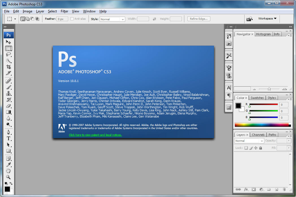The image size is (296, 197).
Task: Select the Crop tool
Action: click(x=8, y=67)
